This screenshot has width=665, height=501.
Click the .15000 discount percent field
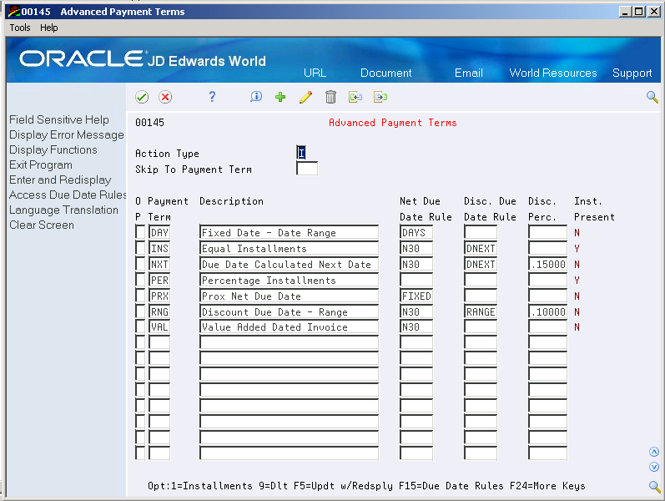tap(547, 264)
